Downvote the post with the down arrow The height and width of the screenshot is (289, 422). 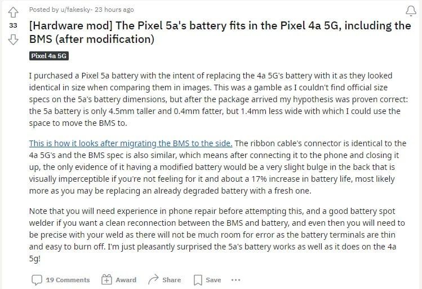(x=13, y=40)
